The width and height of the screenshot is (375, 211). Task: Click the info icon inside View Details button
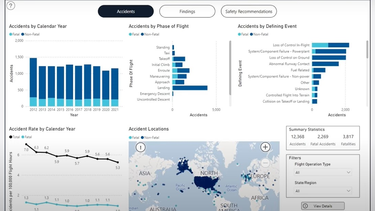pyautogui.click(x=305, y=206)
